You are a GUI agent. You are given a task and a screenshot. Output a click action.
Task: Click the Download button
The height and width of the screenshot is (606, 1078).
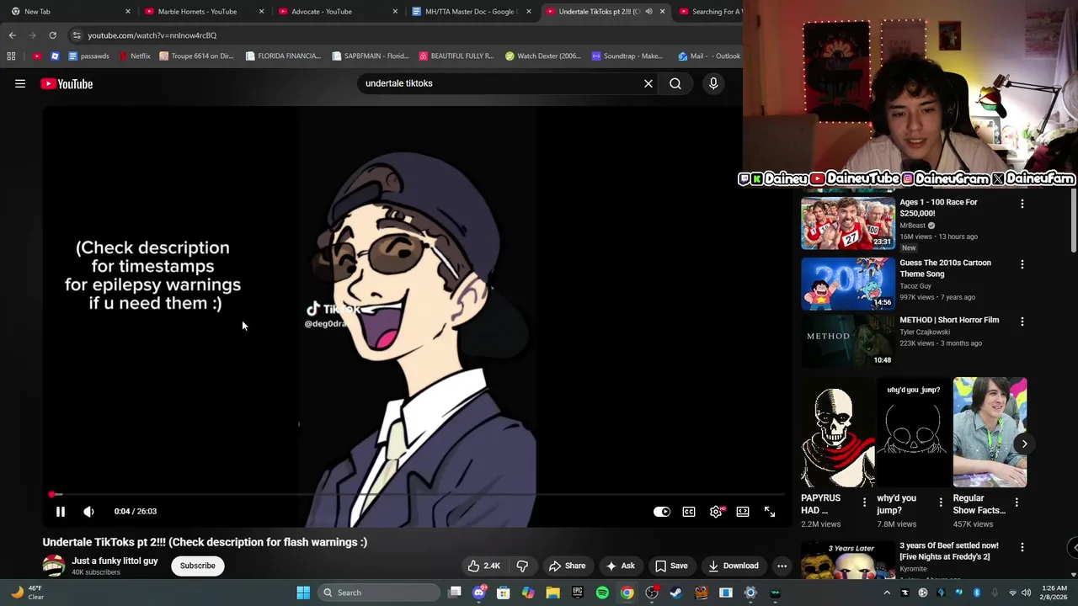(733, 566)
